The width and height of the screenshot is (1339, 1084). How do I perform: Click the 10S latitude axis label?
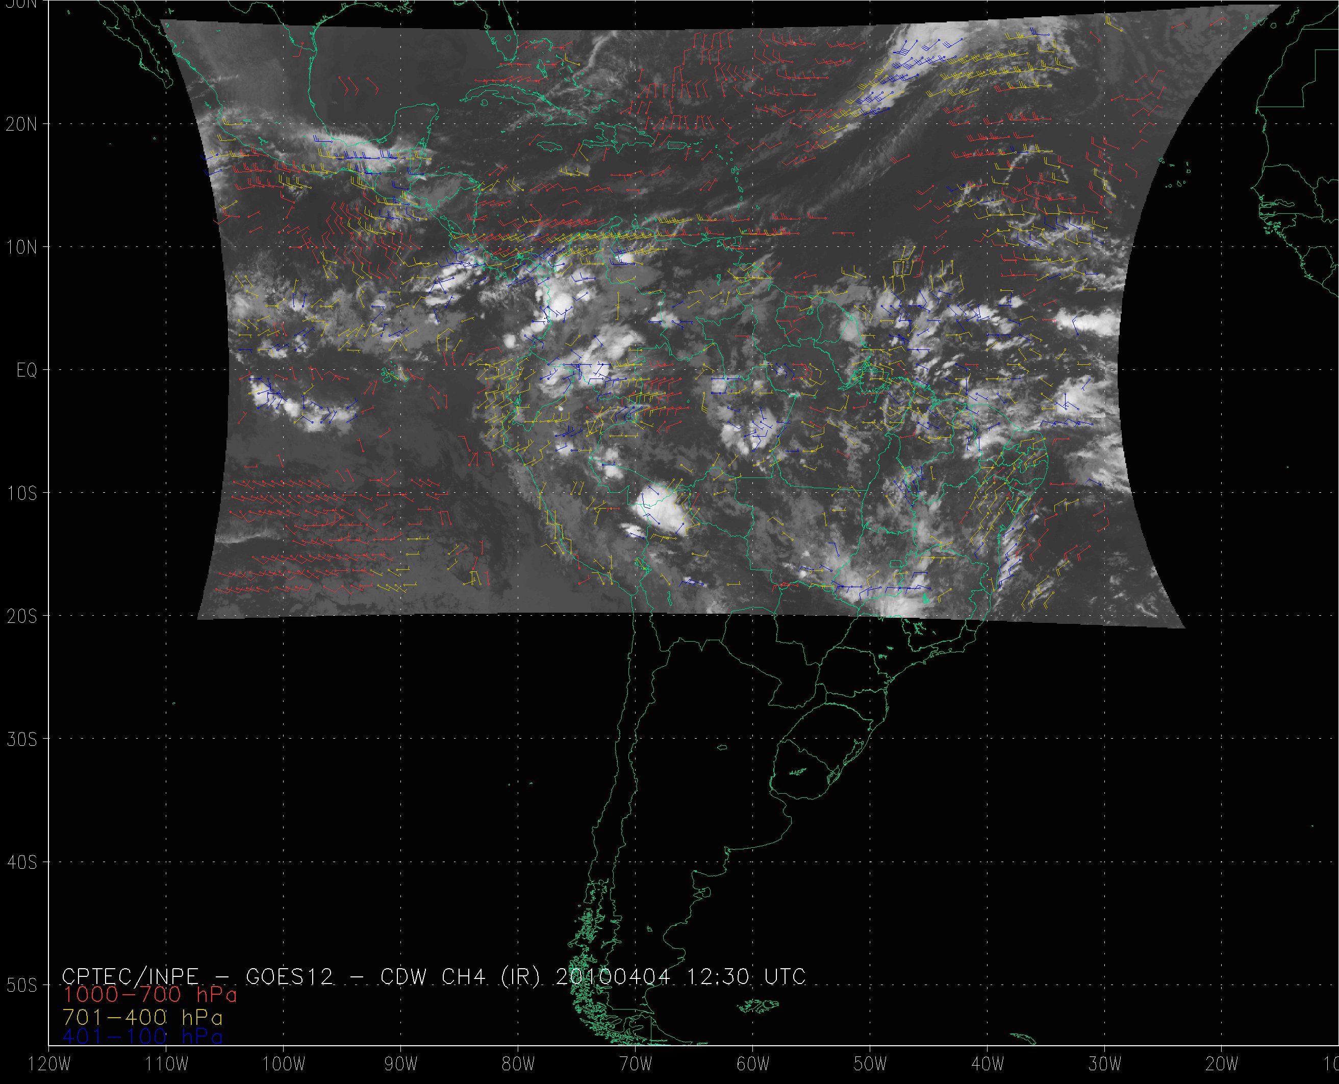(x=21, y=493)
